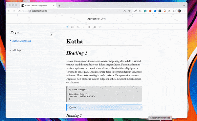Viewport: 197px width, 121px height.
Task: Click the System Preferences dock tooltip
Action: 160,118
